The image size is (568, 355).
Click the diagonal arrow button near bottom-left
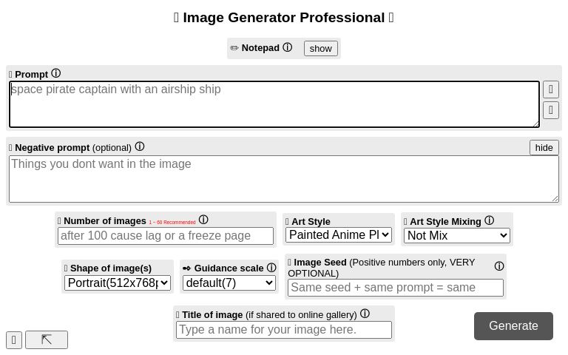click(x=47, y=339)
